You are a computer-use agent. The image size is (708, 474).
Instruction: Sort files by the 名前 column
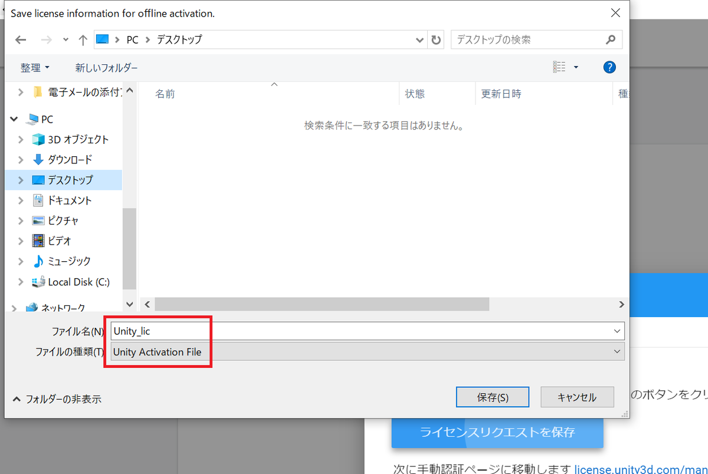[165, 94]
